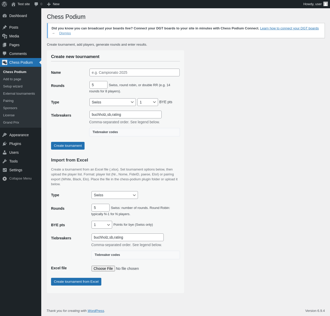Click the Dashboard gauge icon

pyautogui.click(x=5, y=16)
